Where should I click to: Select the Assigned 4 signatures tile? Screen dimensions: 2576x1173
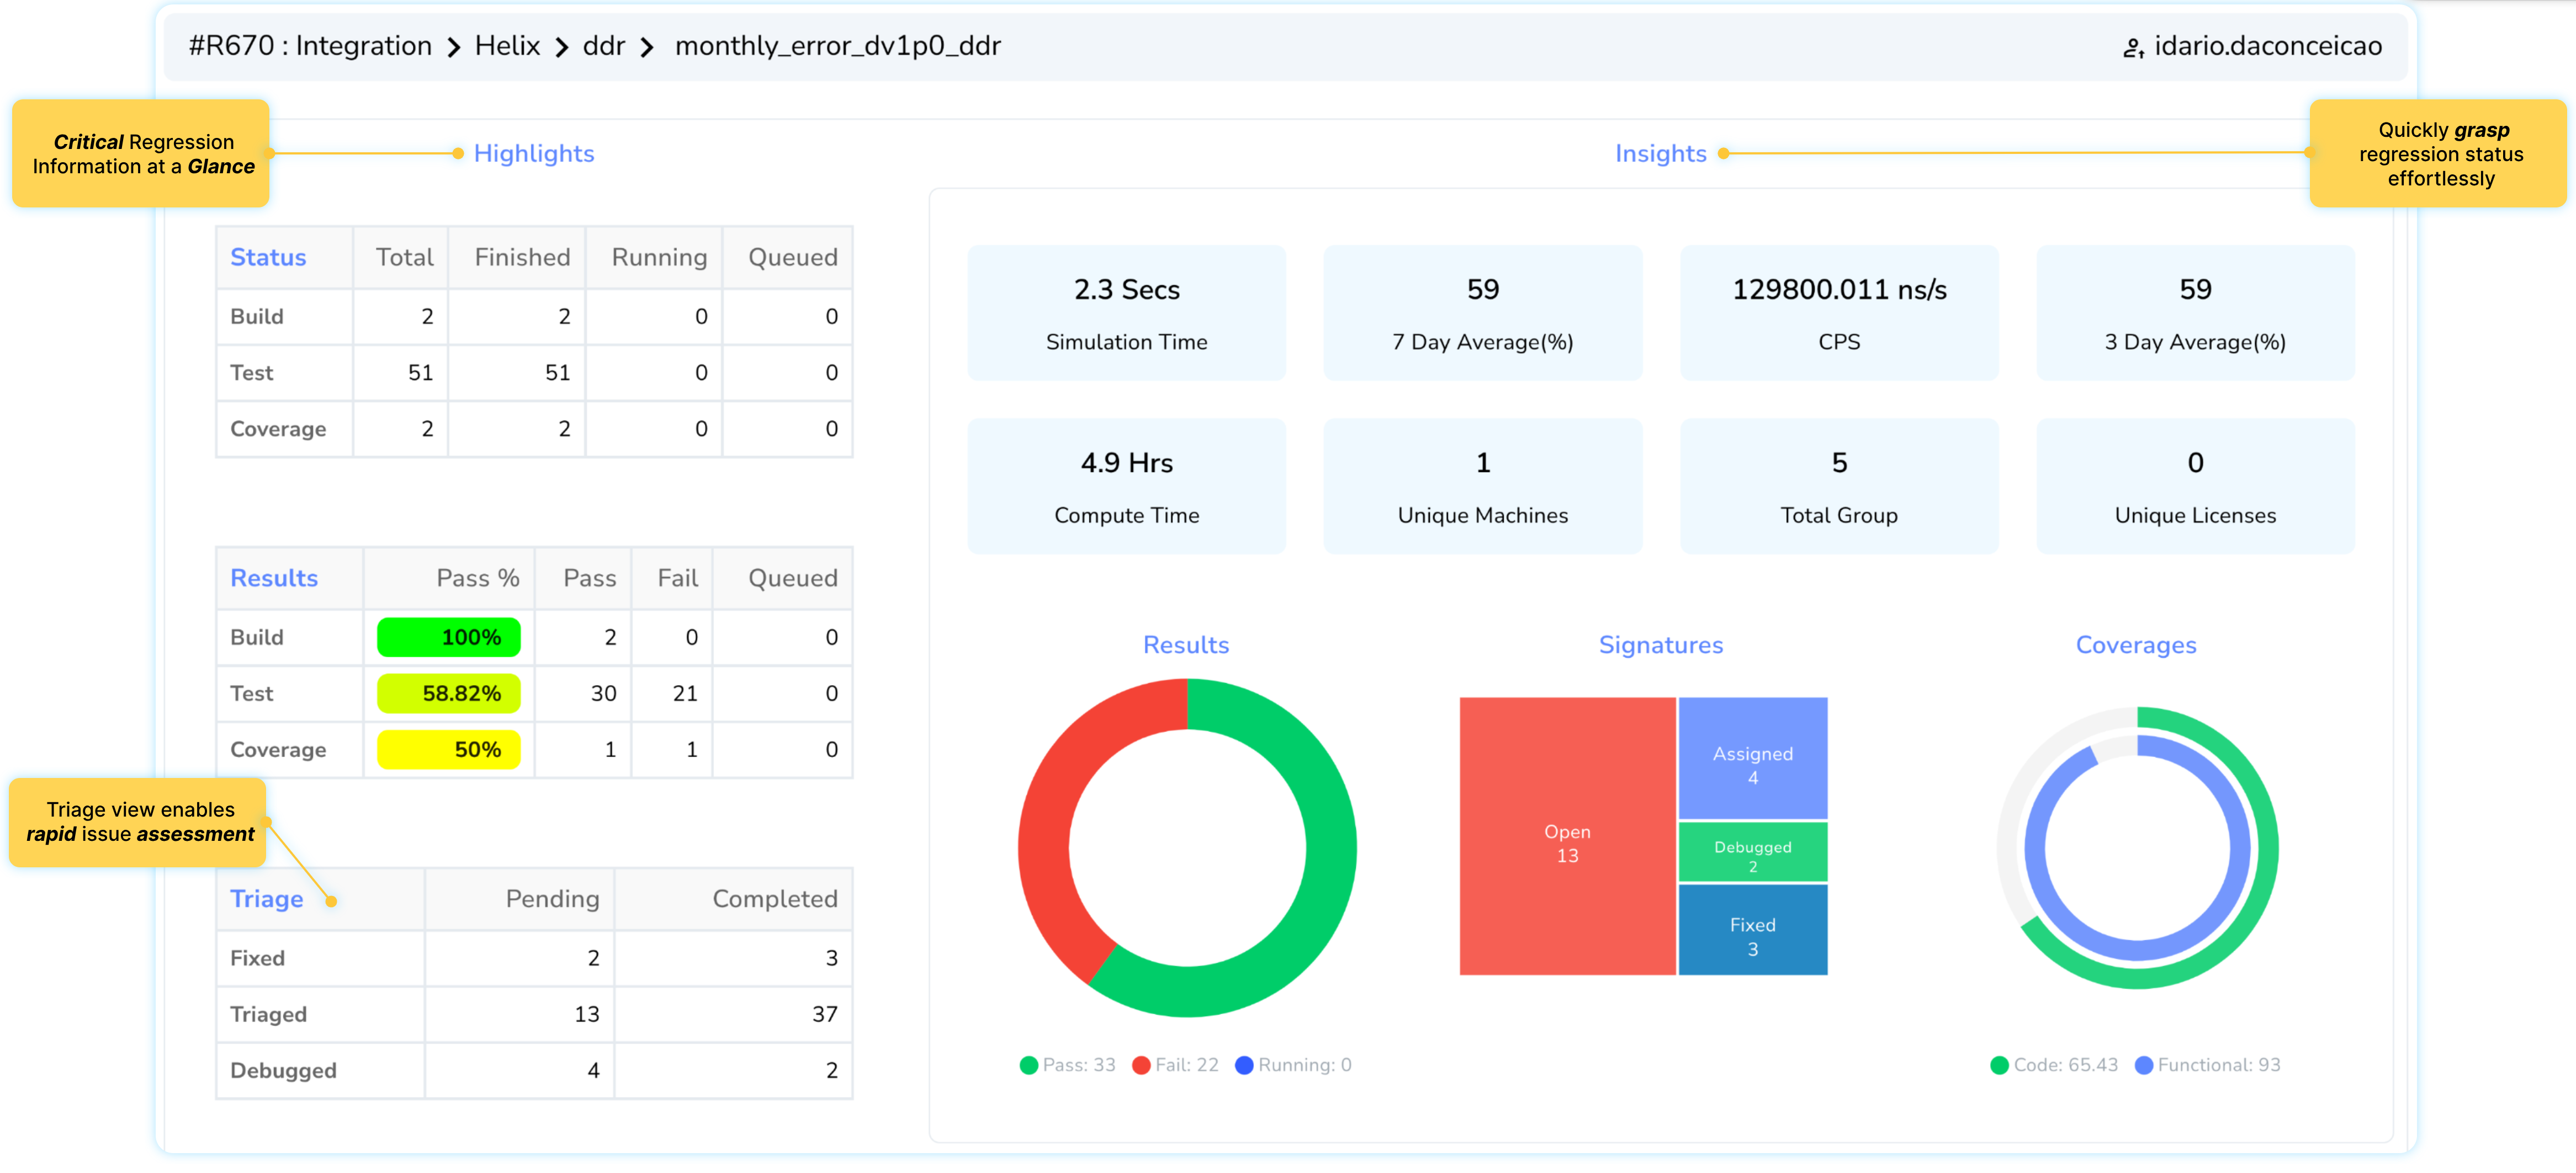click(x=1752, y=759)
